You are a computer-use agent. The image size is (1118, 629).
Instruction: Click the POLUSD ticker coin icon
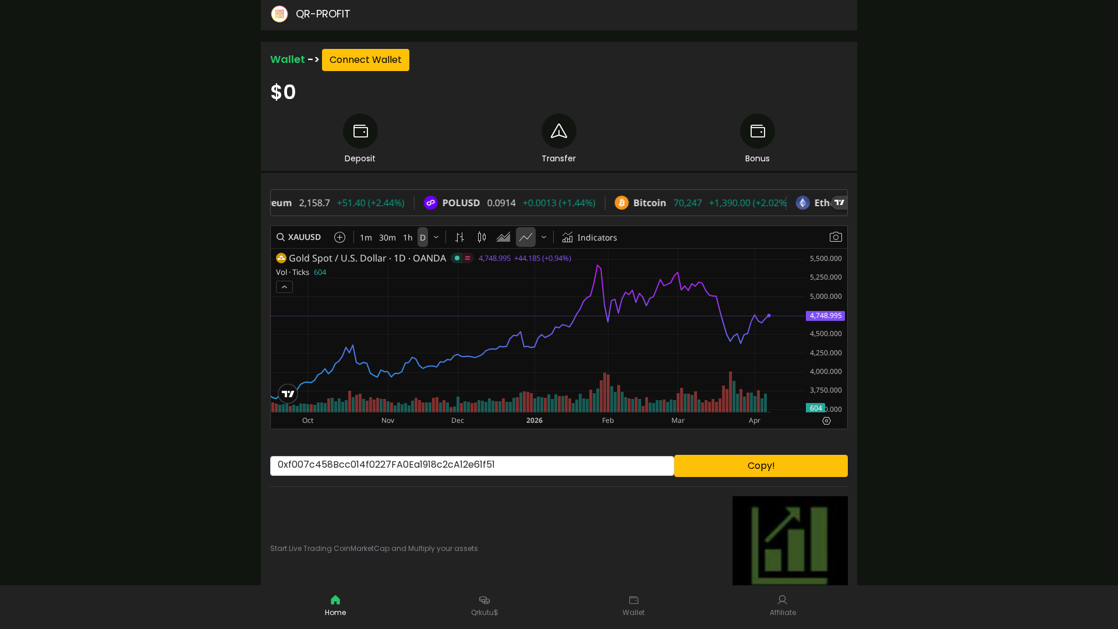[431, 203]
